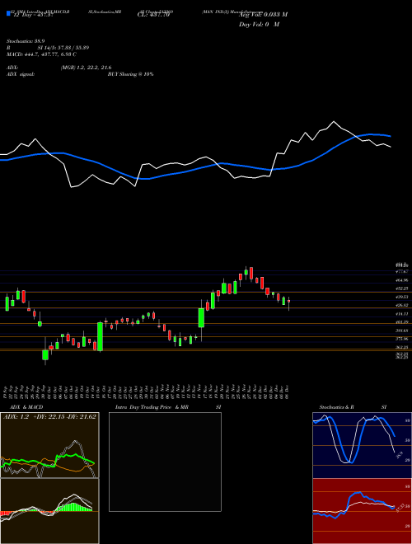The width and height of the screenshot is (412, 544).
Task: Click the 'BUY Slowing @ 10%' signal text
Action: click(131, 74)
